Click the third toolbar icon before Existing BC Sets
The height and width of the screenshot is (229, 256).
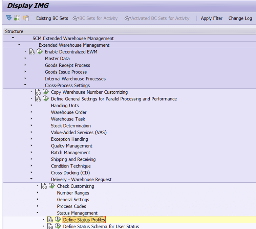[x=26, y=18]
